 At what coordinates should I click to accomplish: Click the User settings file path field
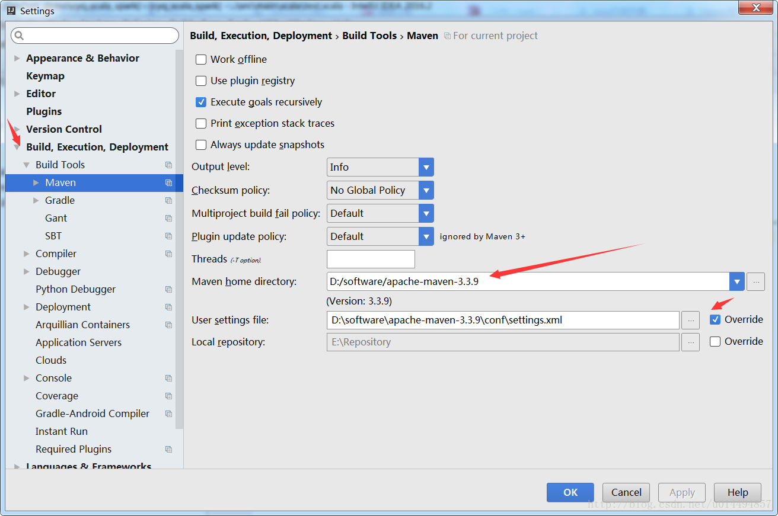pos(503,320)
